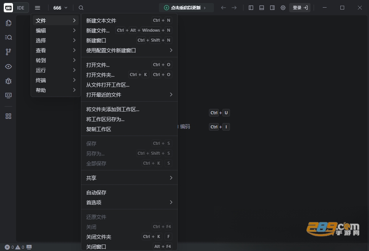The height and width of the screenshot is (251, 369).
Task: Click 点击重启以更新 restart to update button
Action: point(186,8)
